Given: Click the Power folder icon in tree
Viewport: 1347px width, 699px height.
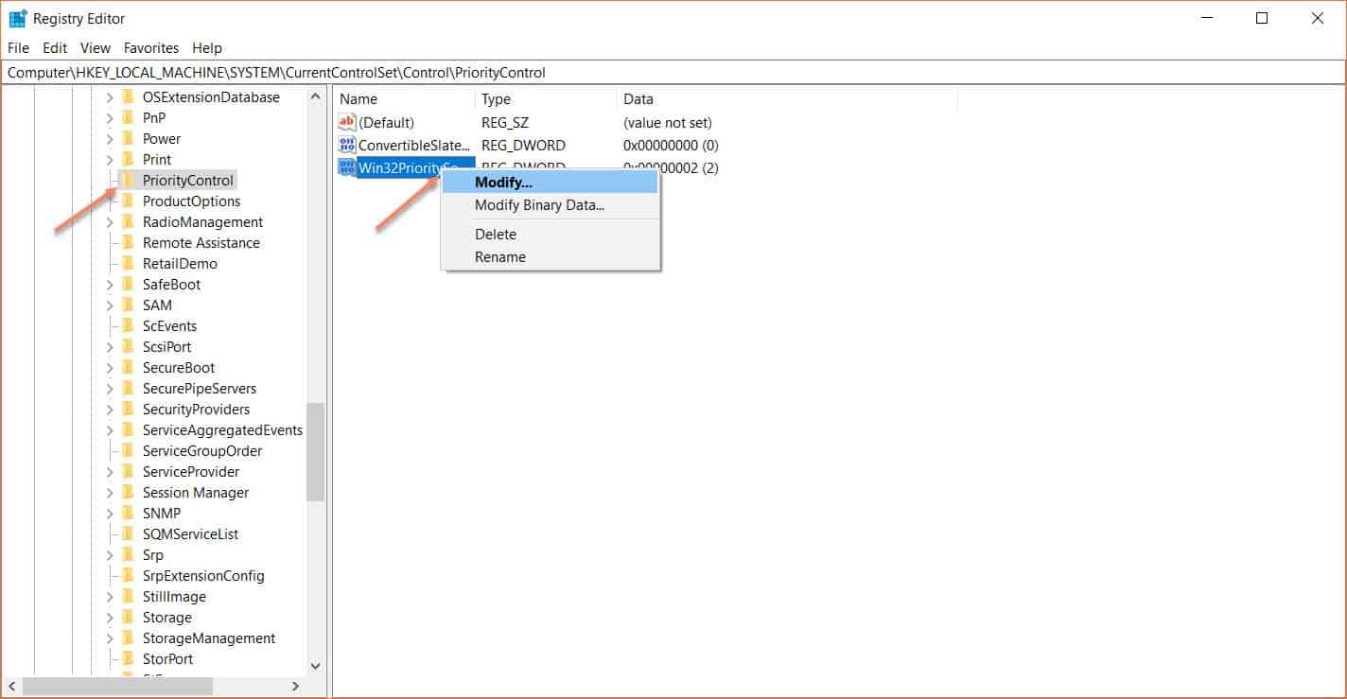Looking at the screenshot, I should 128,138.
